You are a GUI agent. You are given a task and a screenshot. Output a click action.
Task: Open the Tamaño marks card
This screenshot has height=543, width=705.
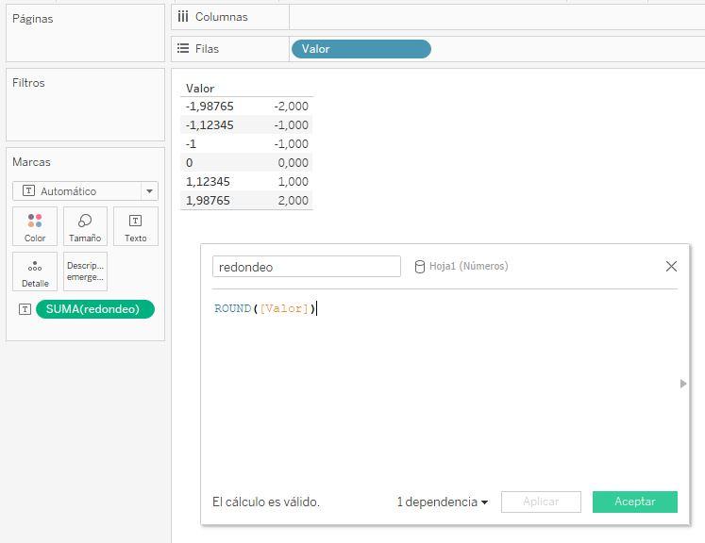point(85,226)
